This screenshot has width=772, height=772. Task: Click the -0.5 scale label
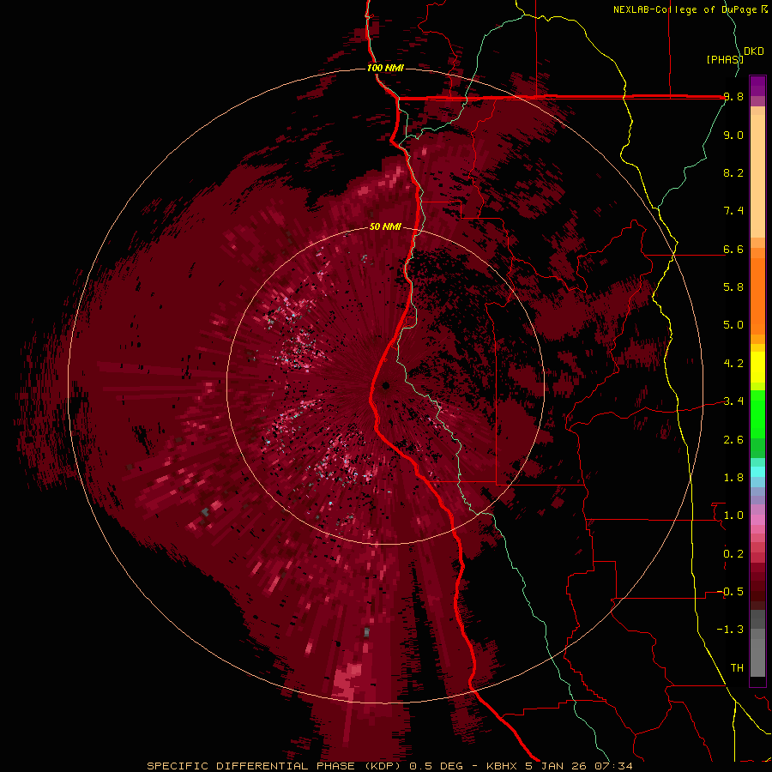[730, 592]
